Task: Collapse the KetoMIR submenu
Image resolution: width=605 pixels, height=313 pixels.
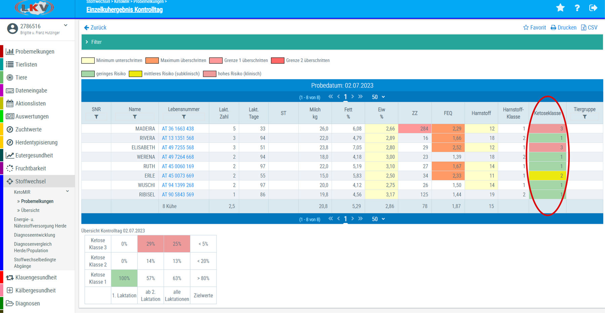Action: pyautogui.click(x=67, y=192)
